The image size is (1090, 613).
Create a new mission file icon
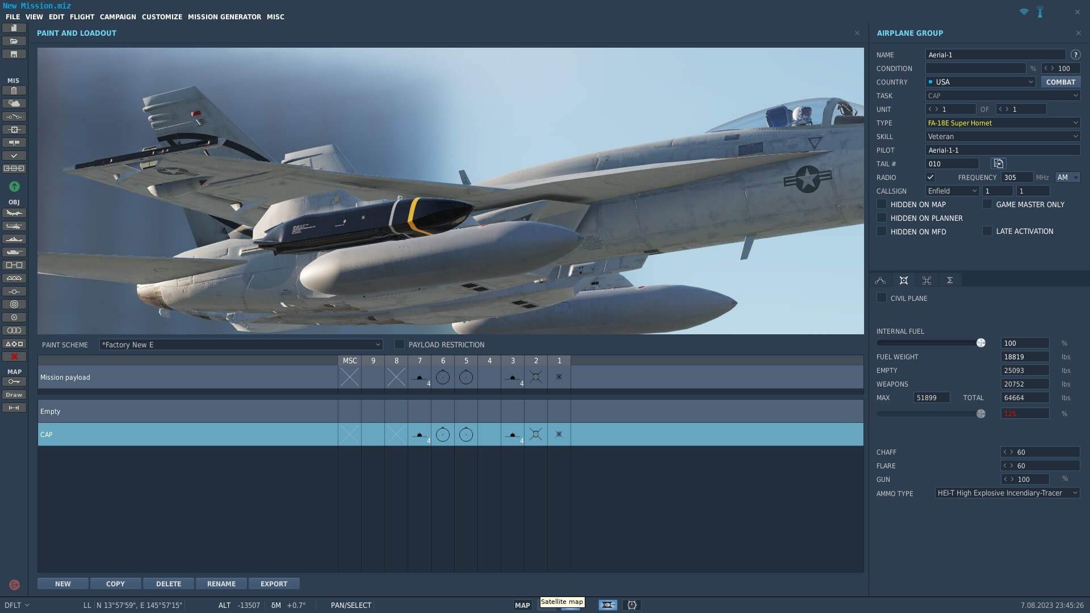click(x=14, y=28)
